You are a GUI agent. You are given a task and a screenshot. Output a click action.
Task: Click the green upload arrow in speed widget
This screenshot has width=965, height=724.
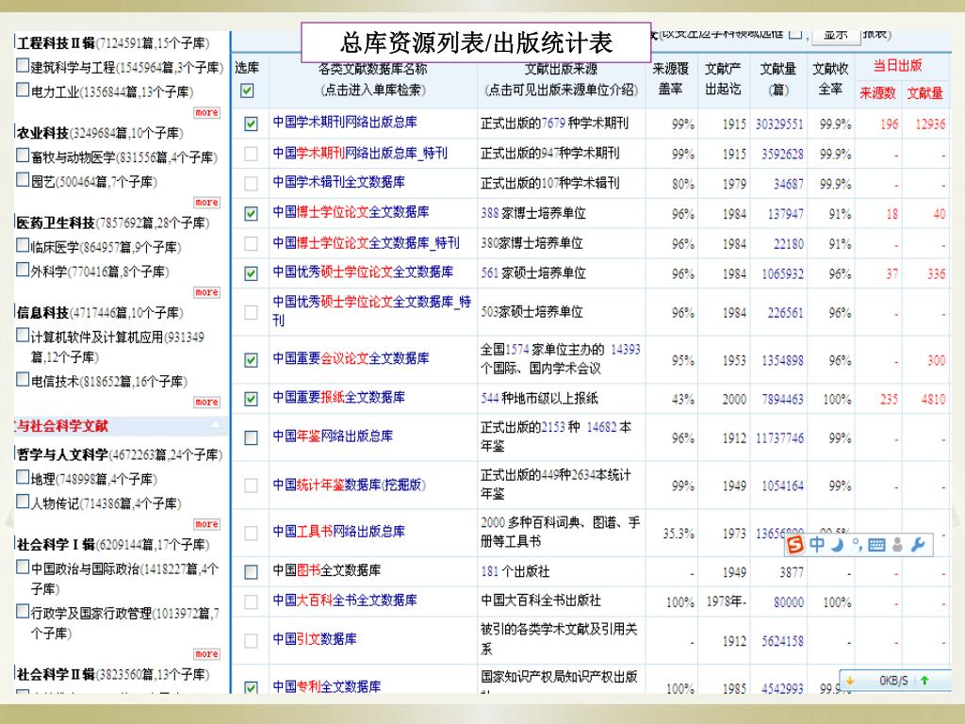924,681
